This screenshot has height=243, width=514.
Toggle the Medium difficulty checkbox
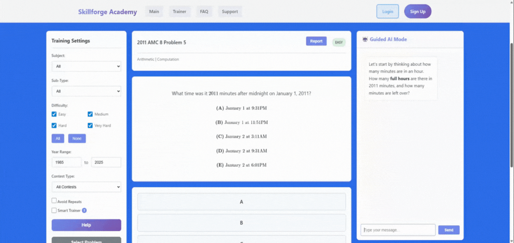[x=90, y=114]
